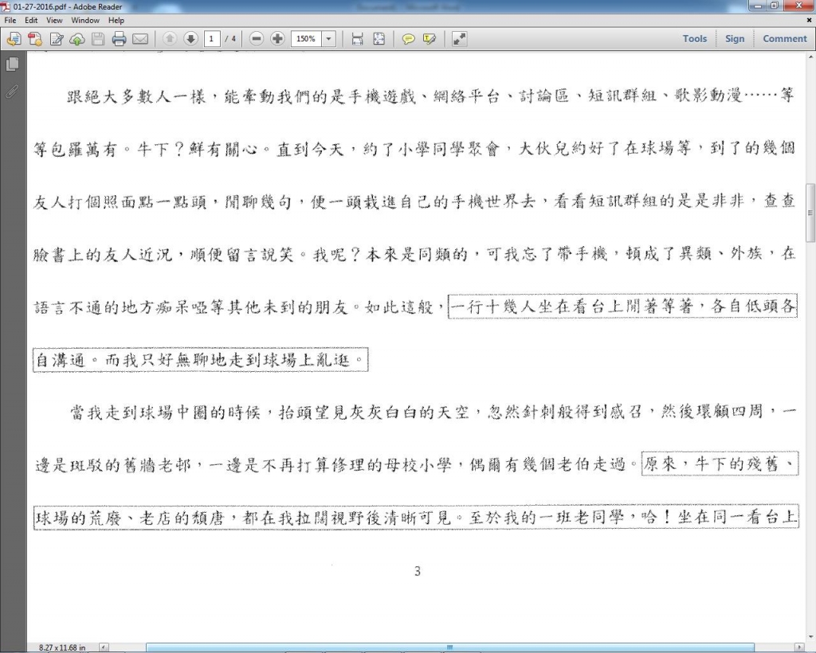This screenshot has height=653, width=816.
Task: Click the zoom percentage field showing 150%
Action: coord(307,39)
